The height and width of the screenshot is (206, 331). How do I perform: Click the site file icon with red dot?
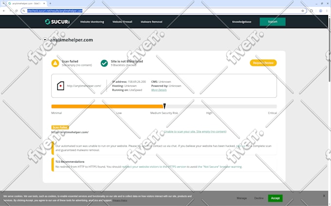pyautogui.click(x=60, y=86)
